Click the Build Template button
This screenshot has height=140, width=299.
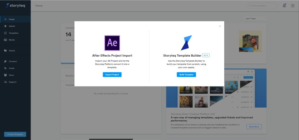186,75
